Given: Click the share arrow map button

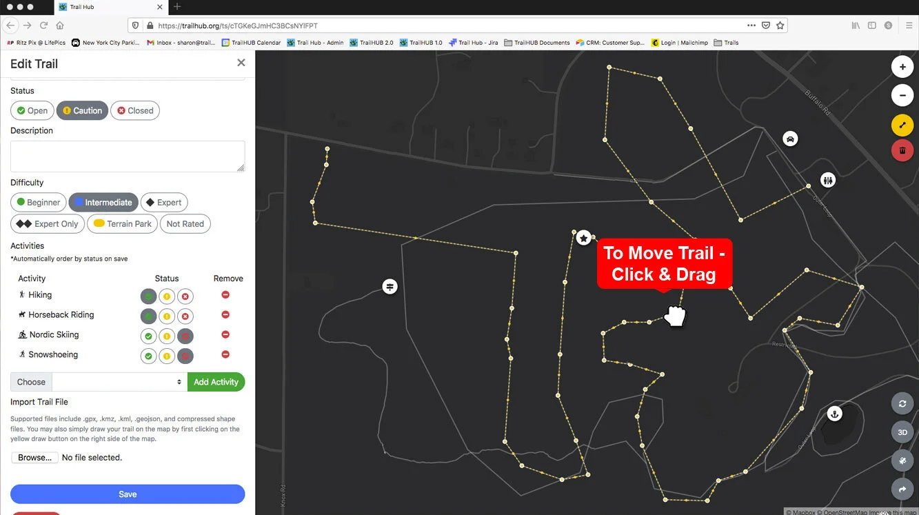Looking at the screenshot, I should point(902,489).
